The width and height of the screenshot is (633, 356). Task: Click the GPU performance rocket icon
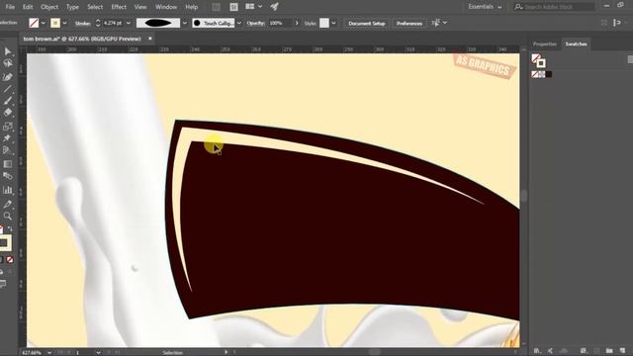point(275,7)
